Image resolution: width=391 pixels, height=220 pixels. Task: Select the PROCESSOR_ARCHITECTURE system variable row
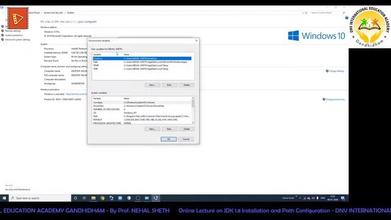click(142, 123)
